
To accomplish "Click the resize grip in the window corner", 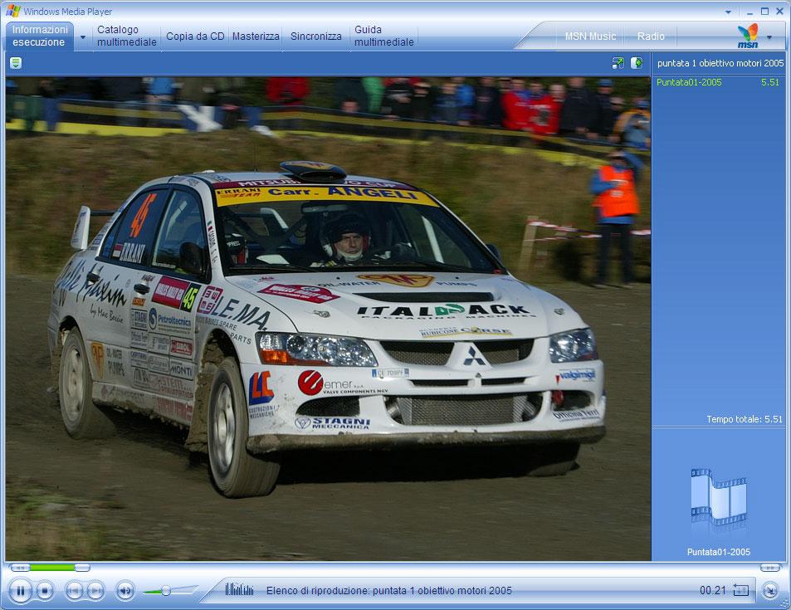I will coord(784,604).
